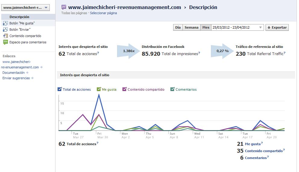Image resolution: width=299 pixels, height=172 pixels.
Task: Click the 6 Comentarios summary link
Action: (x=256, y=158)
